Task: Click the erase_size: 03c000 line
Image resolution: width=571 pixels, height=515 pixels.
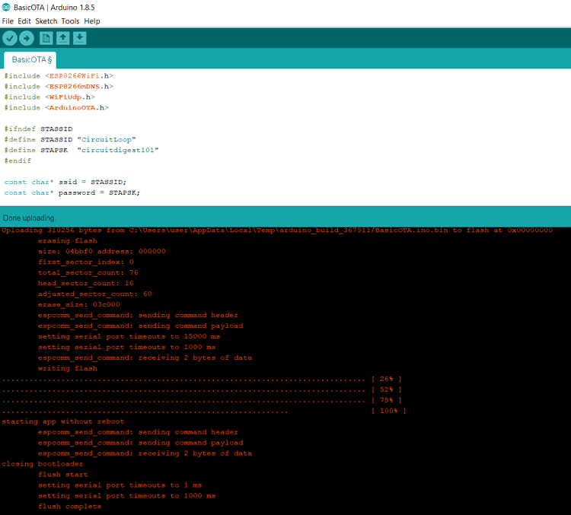Action: pyautogui.click(x=78, y=304)
